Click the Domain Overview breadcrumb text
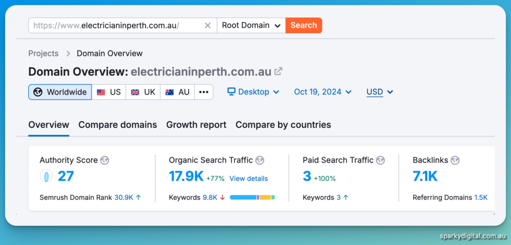This screenshot has height=245, width=511. coord(109,53)
